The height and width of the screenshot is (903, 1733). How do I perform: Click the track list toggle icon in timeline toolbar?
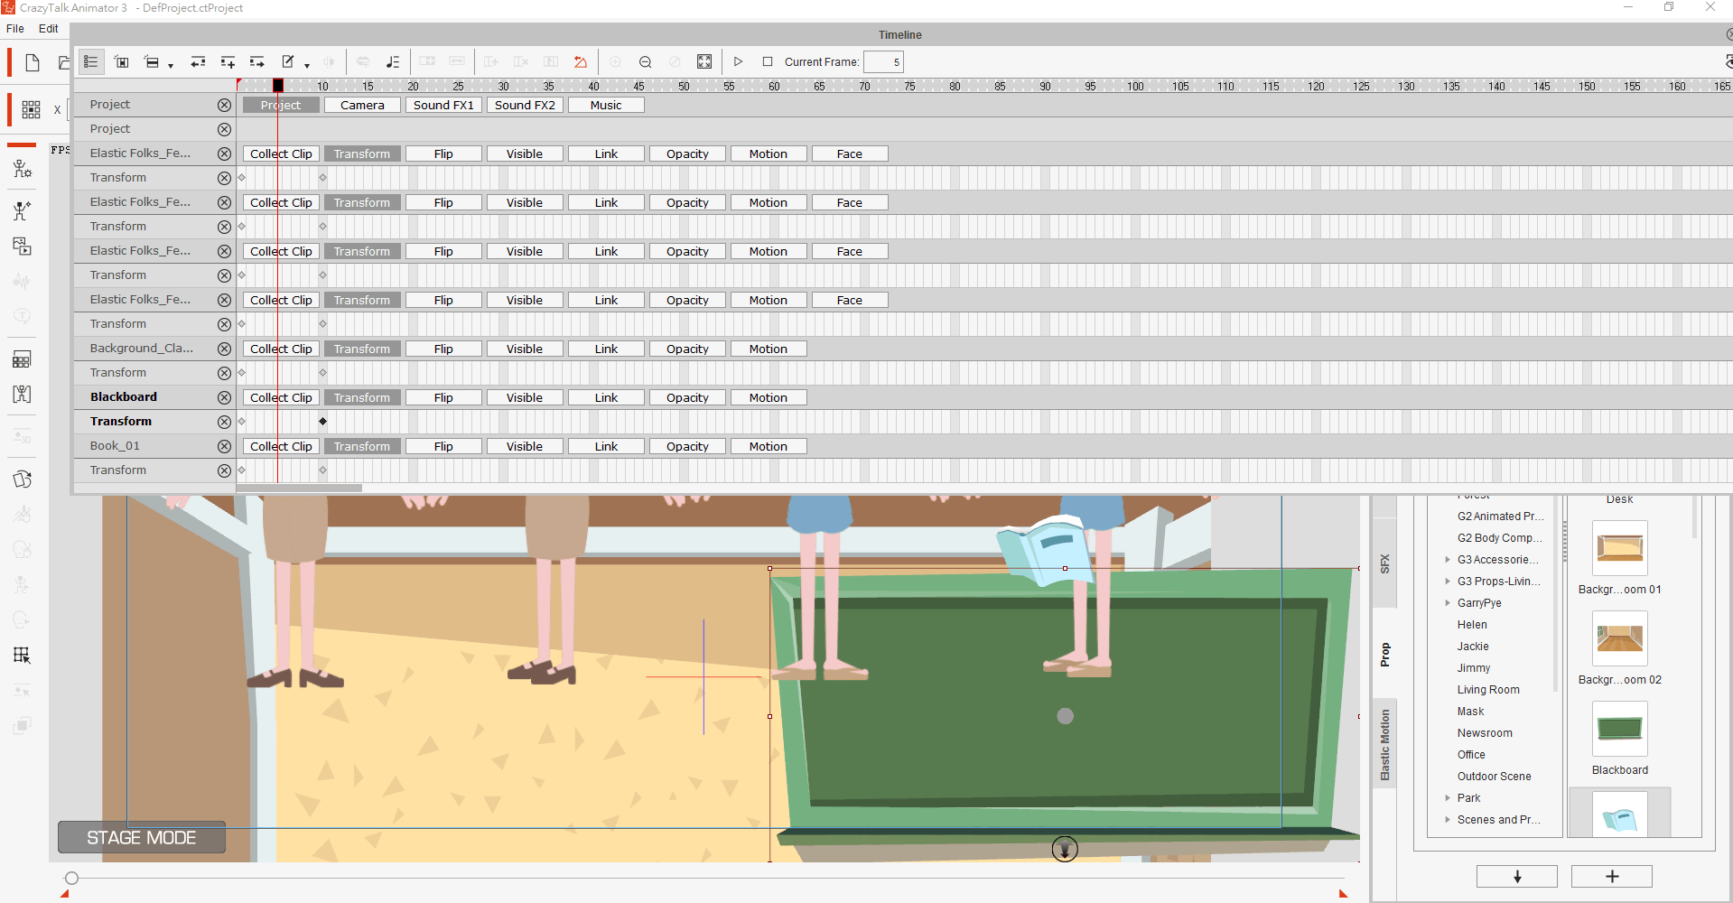point(91,61)
